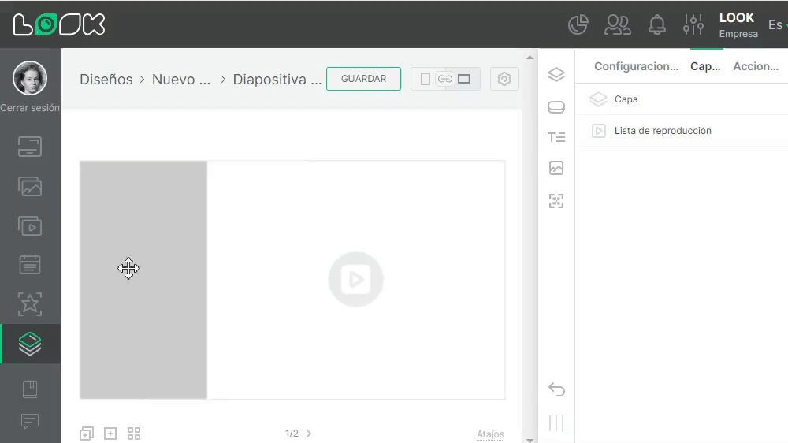Select the text tool
788x443 pixels.
pyautogui.click(x=556, y=137)
